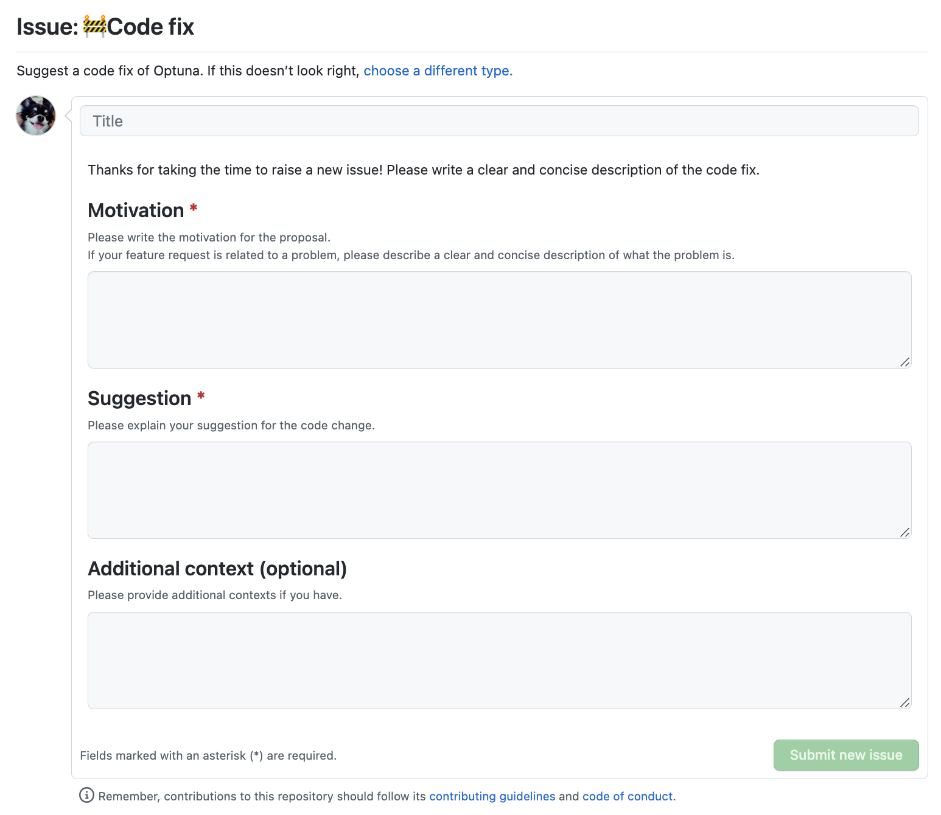Image resolution: width=941 pixels, height=815 pixels.
Task: Click resize handle of Additional context box
Action: click(904, 703)
